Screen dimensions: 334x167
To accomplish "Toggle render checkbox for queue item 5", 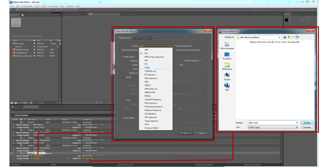I will point(16,153).
